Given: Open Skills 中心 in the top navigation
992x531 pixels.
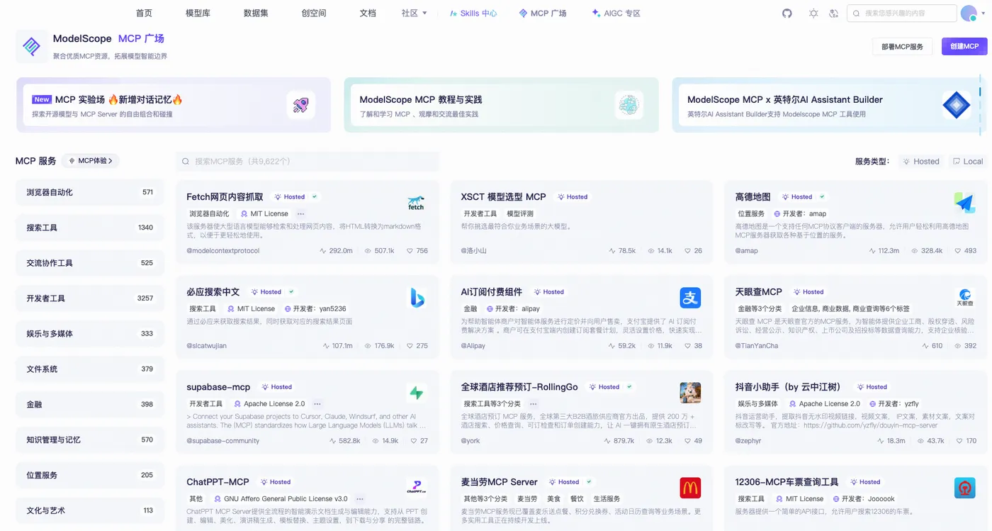Looking at the screenshot, I should 473,13.
